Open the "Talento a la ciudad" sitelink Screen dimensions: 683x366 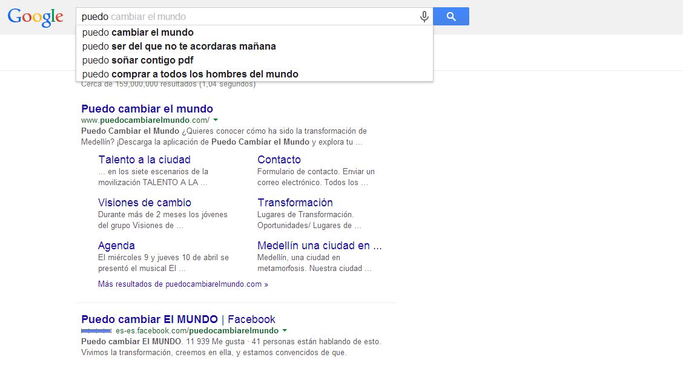144,160
